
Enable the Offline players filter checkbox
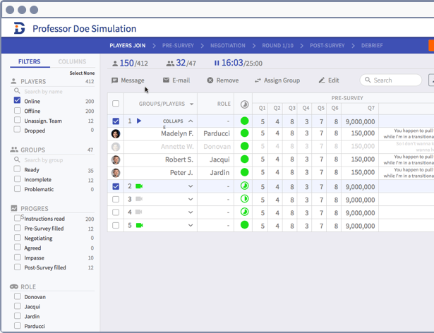pyautogui.click(x=18, y=111)
